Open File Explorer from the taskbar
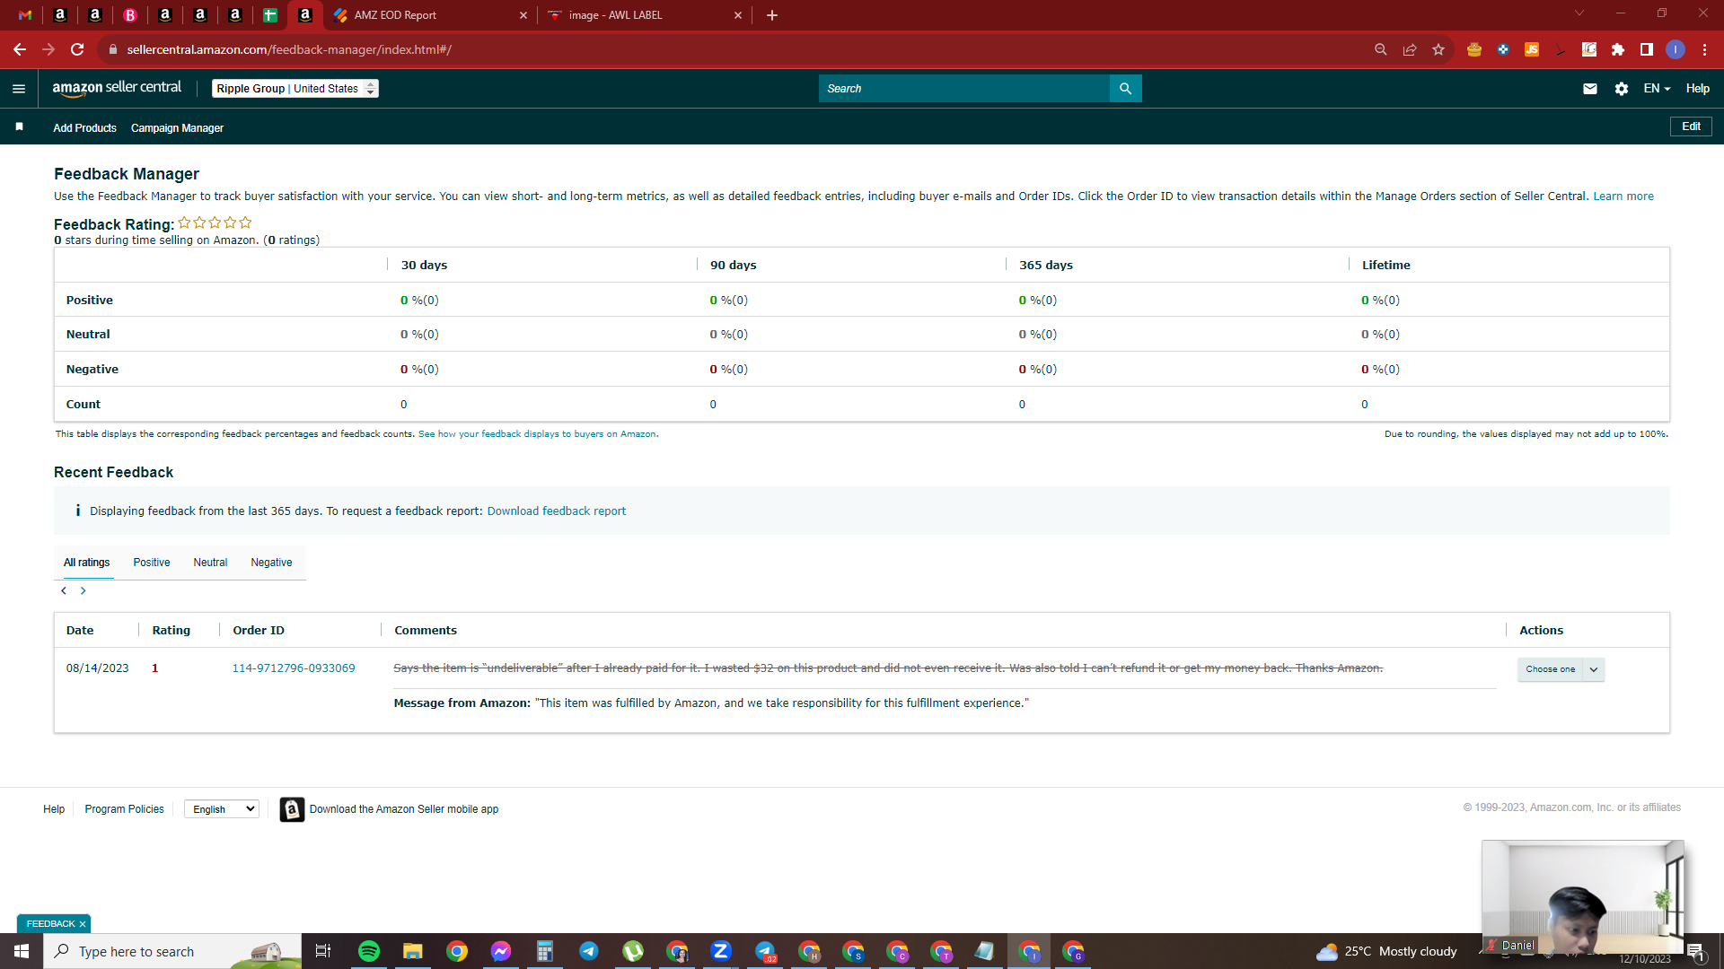 pyautogui.click(x=413, y=951)
